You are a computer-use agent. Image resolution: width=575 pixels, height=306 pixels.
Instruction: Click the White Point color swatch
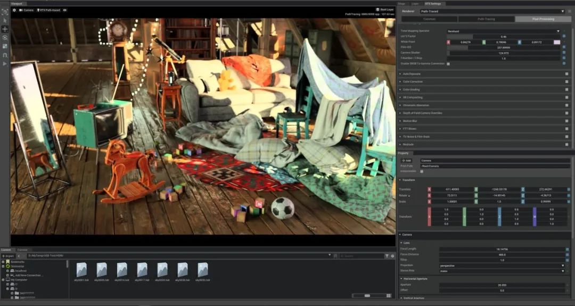click(557, 42)
